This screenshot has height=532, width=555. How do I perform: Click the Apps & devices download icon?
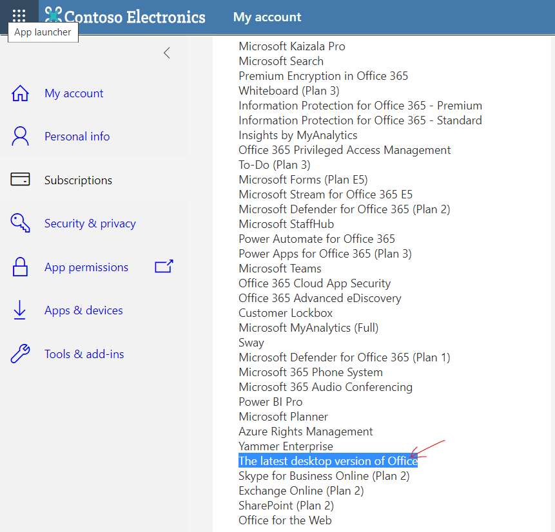pos(19,310)
